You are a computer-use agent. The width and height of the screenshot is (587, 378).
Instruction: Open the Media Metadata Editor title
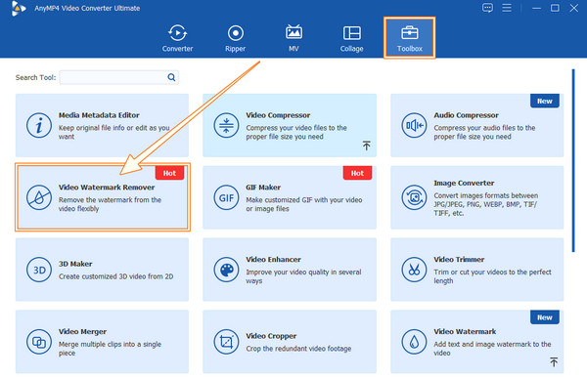point(99,115)
